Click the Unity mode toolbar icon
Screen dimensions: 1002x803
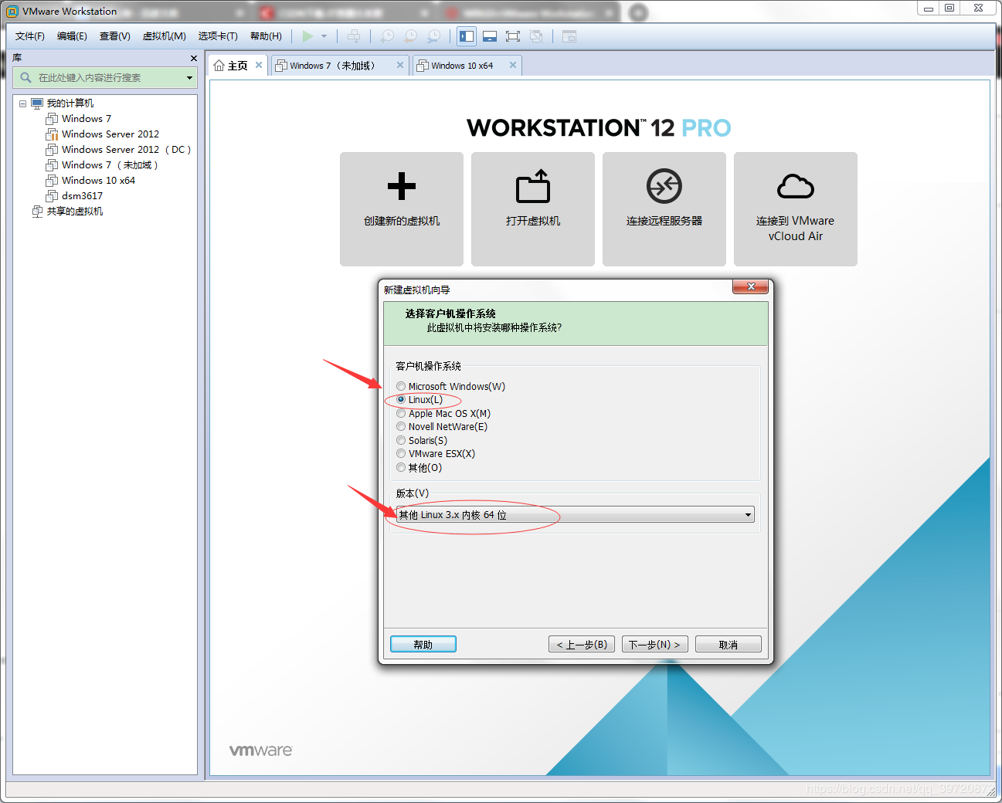(536, 36)
